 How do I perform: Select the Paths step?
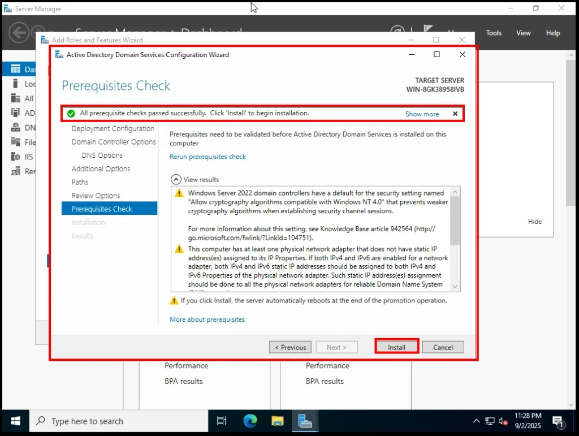point(80,182)
